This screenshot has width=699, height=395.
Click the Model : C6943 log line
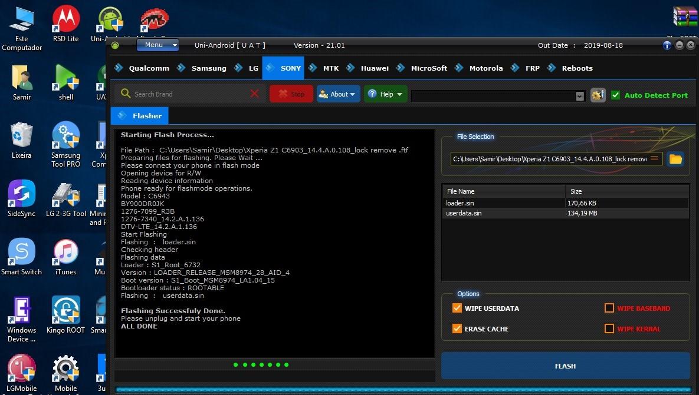[x=145, y=195]
